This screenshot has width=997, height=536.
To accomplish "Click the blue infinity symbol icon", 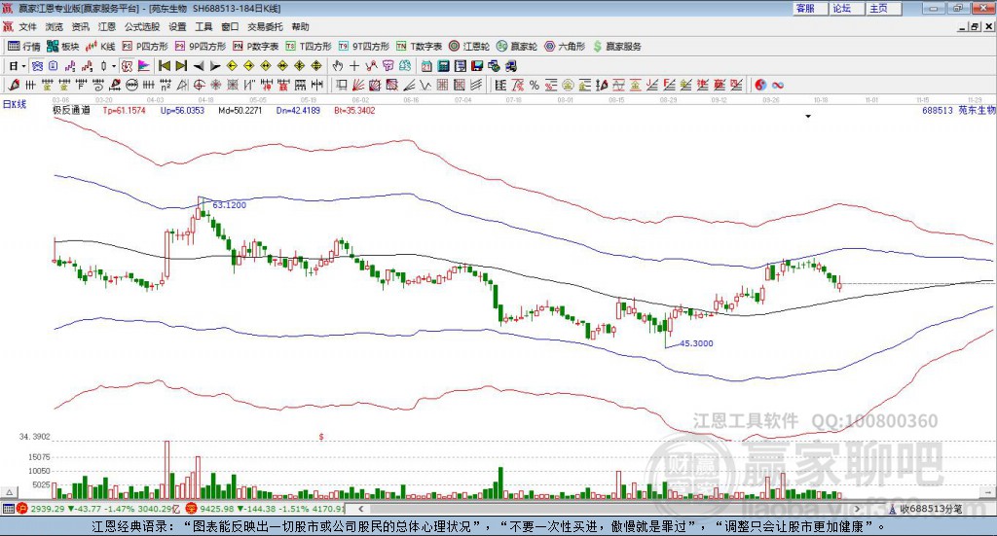I will 778,85.
